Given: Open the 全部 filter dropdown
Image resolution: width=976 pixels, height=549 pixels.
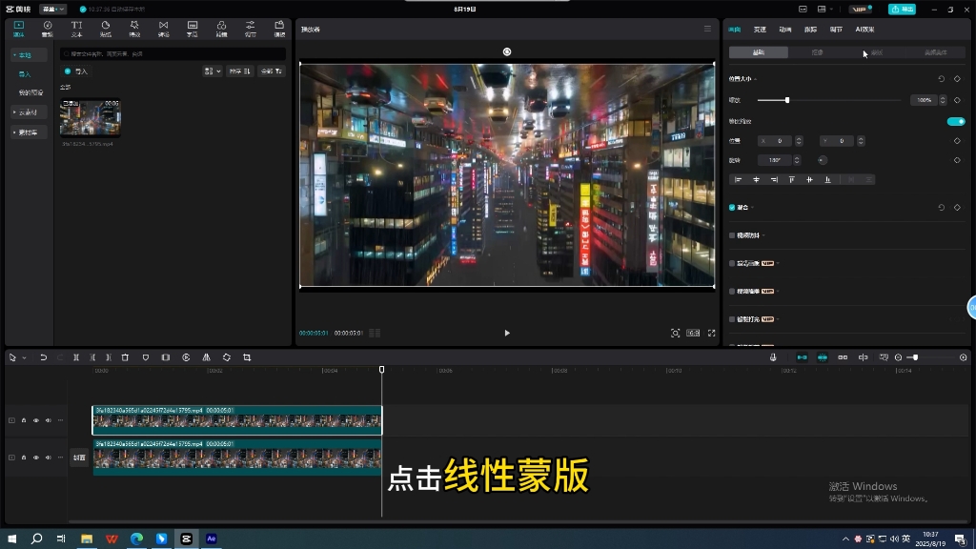Looking at the screenshot, I should [272, 71].
